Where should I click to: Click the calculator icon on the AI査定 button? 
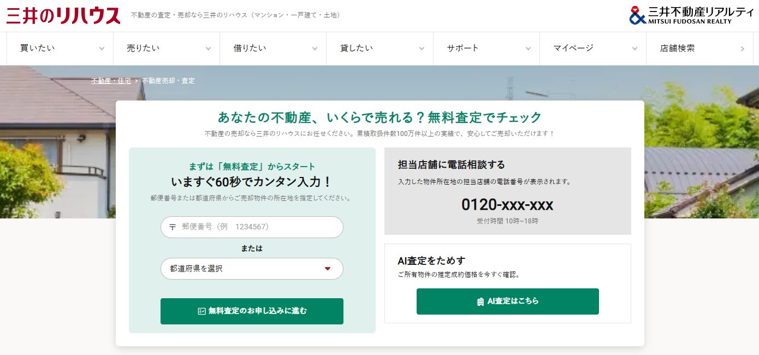(x=479, y=301)
